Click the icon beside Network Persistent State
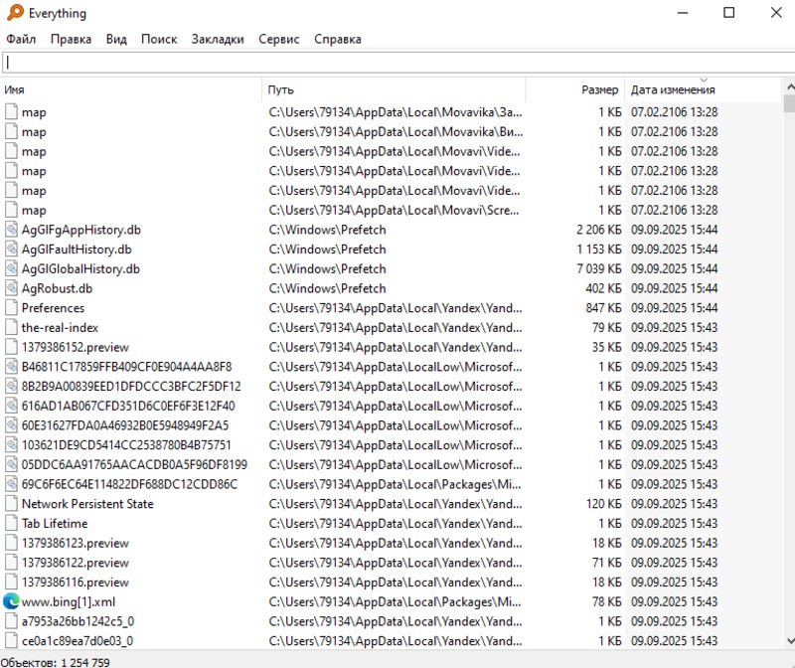The image size is (795, 668). coord(12,504)
